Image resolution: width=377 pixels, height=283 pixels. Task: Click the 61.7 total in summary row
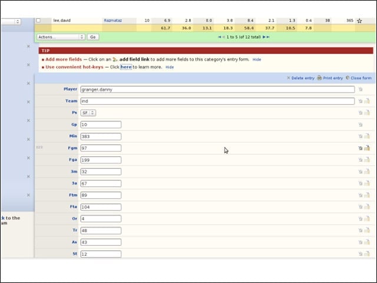[166, 28]
